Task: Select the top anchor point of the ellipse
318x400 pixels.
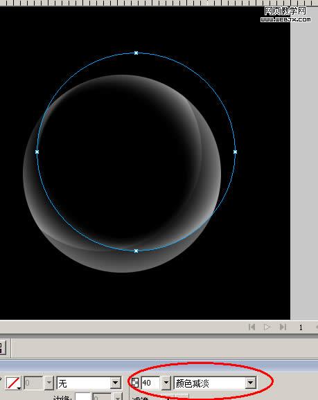Action: [136, 53]
